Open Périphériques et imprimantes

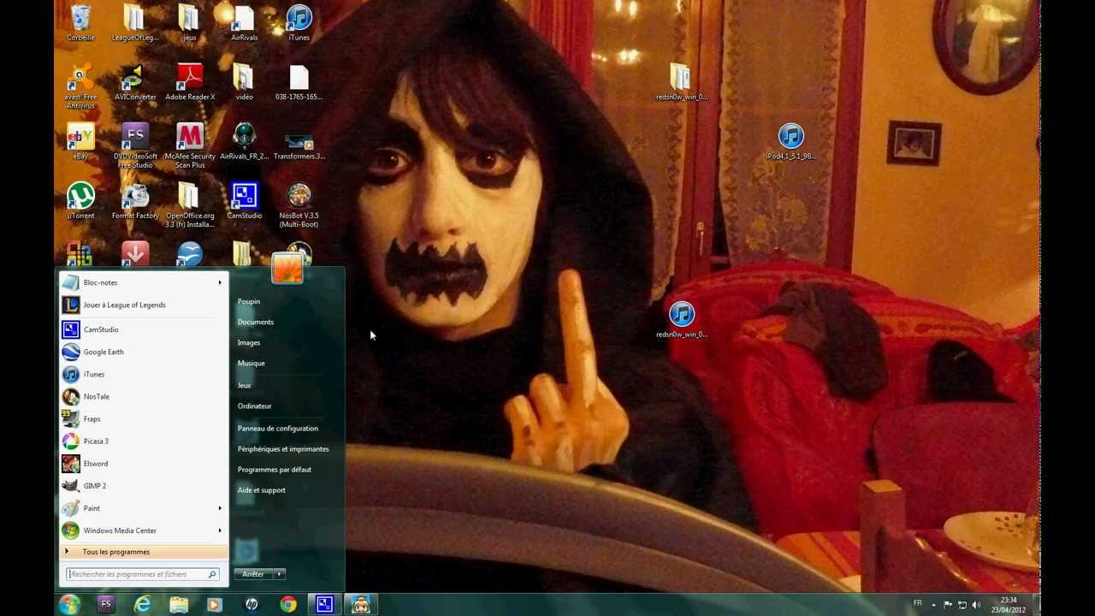point(283,448)
